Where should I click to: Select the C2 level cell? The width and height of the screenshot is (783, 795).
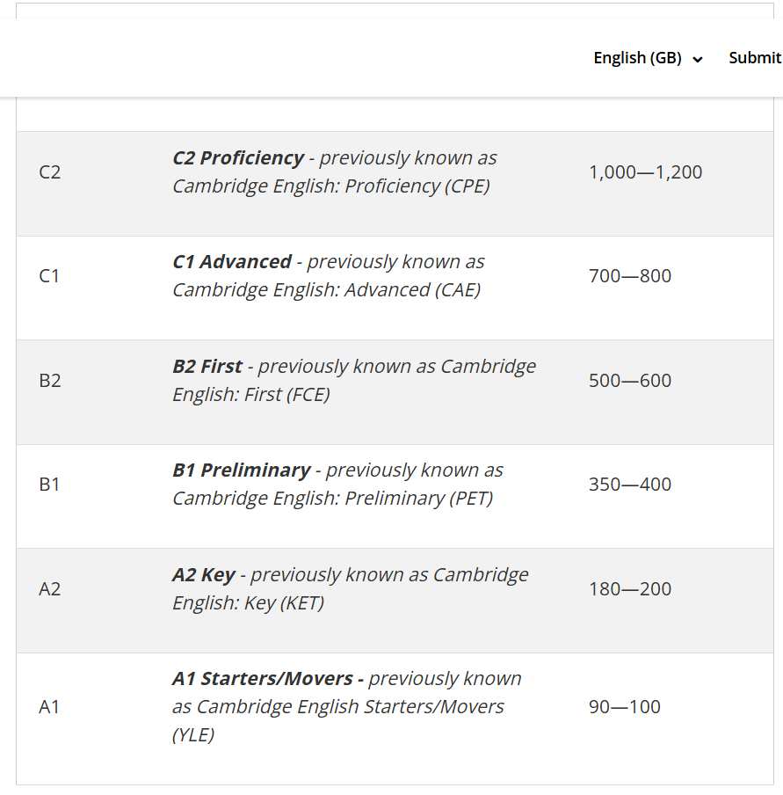[x=50, y=172]
